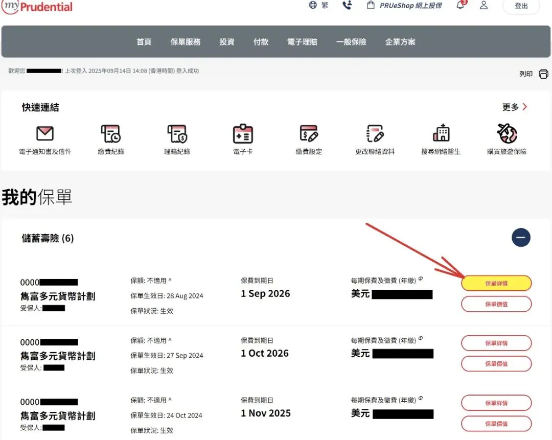Open the 保單服務 menu
The width and height of the screenshot is (552, 440).
pyautogui.click(x=186, y=42)
